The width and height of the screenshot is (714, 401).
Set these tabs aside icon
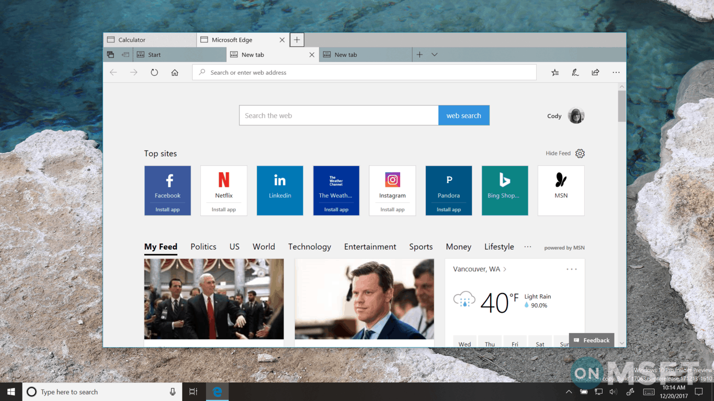tap(126, 54)
